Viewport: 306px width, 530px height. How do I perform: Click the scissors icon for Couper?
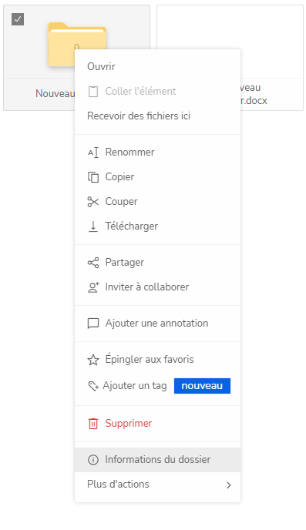tap(93, 202)
